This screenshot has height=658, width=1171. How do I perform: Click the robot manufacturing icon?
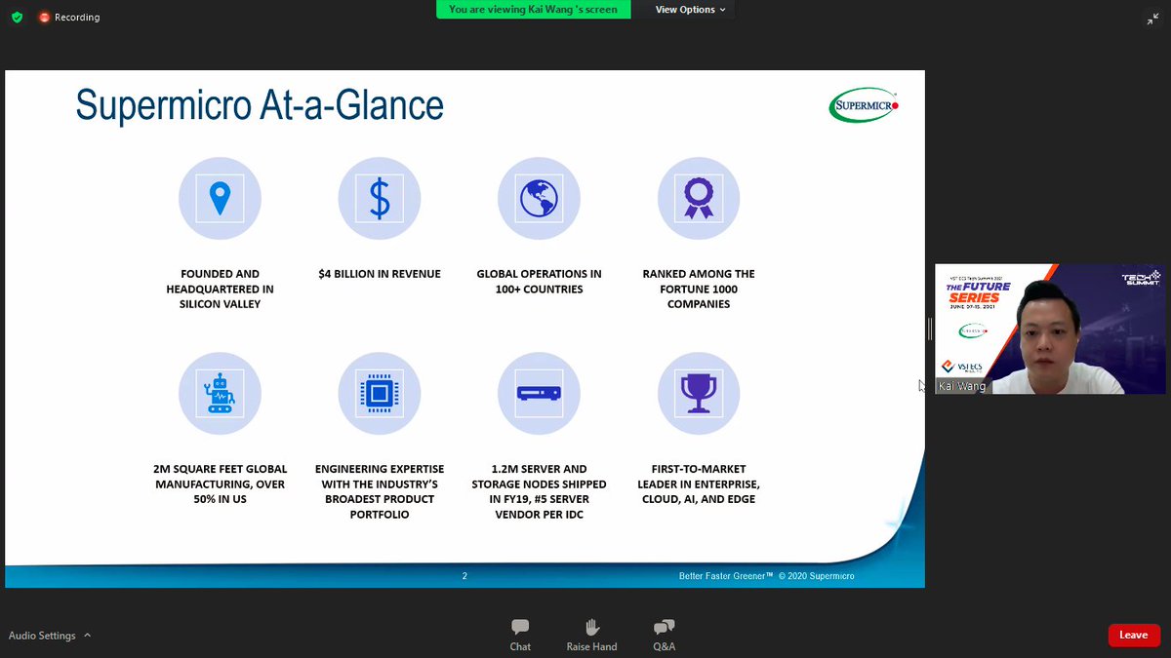pos(220,393)
